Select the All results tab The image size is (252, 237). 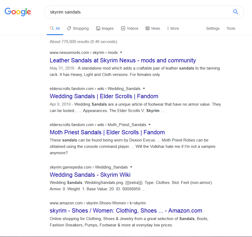(55, 29)
